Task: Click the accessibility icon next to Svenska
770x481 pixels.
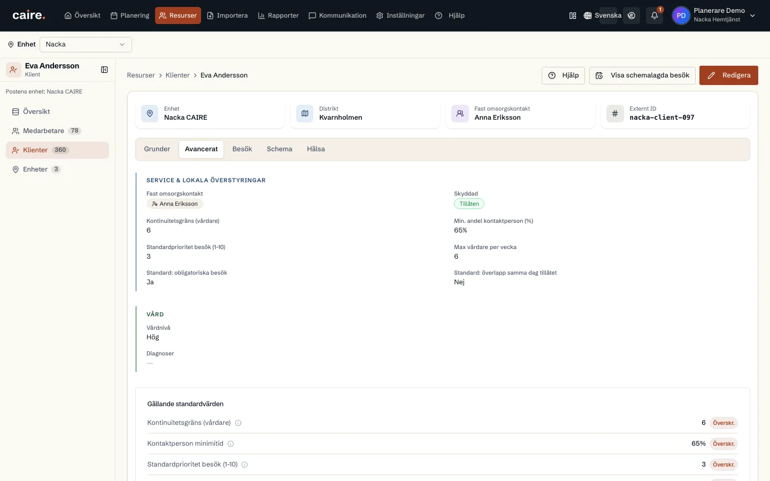Action: [x=632, y=15]
